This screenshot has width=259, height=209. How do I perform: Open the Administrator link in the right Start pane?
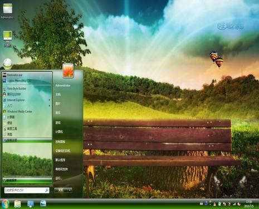pyautogui.click(x=63, y=85)
